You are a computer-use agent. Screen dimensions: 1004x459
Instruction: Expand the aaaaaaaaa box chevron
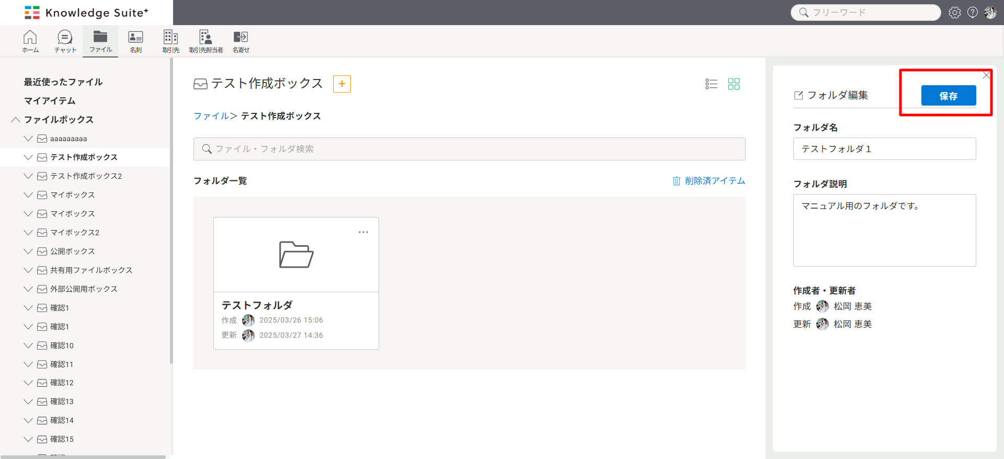coord(28,139)
